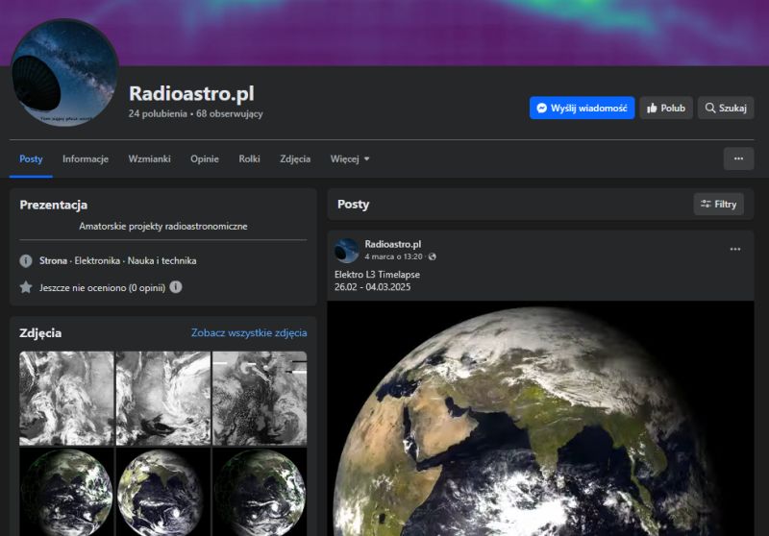Open third grayscale photo in top row
Screen dimensions: 769x536
260,399
